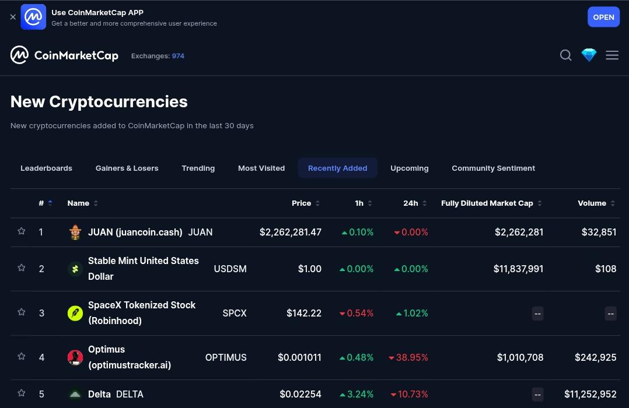The width and height of the screenshot is (629, 408).
Task: Click the USDSM price $1.00
Action: [x=309, y=269]
